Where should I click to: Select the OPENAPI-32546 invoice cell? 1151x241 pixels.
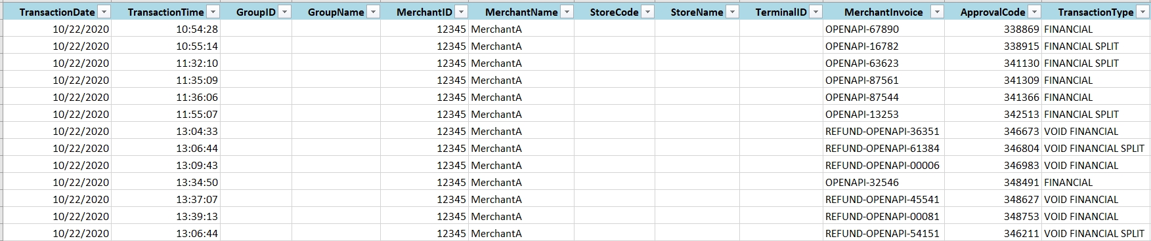884,183
